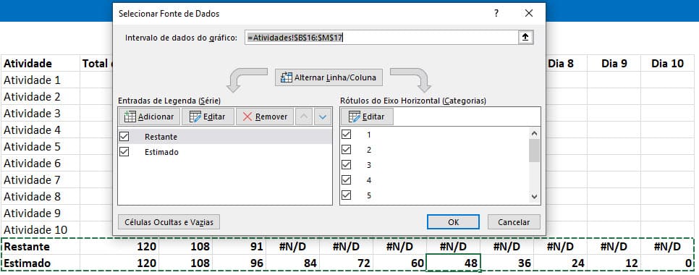Click Remover to delete selected series
Image resolution: width=699 pixels, height=275 pixels.
click(265, 117)
